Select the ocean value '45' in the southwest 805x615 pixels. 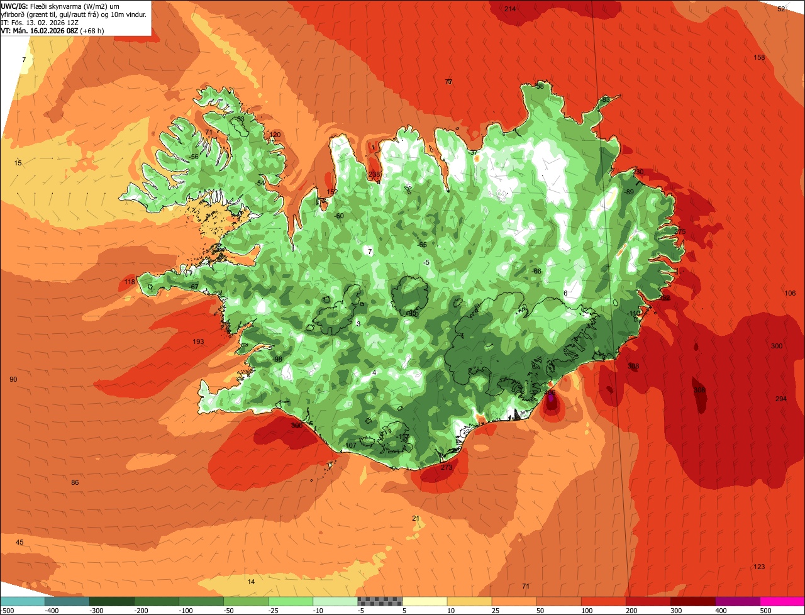click(x=19, y=543)
